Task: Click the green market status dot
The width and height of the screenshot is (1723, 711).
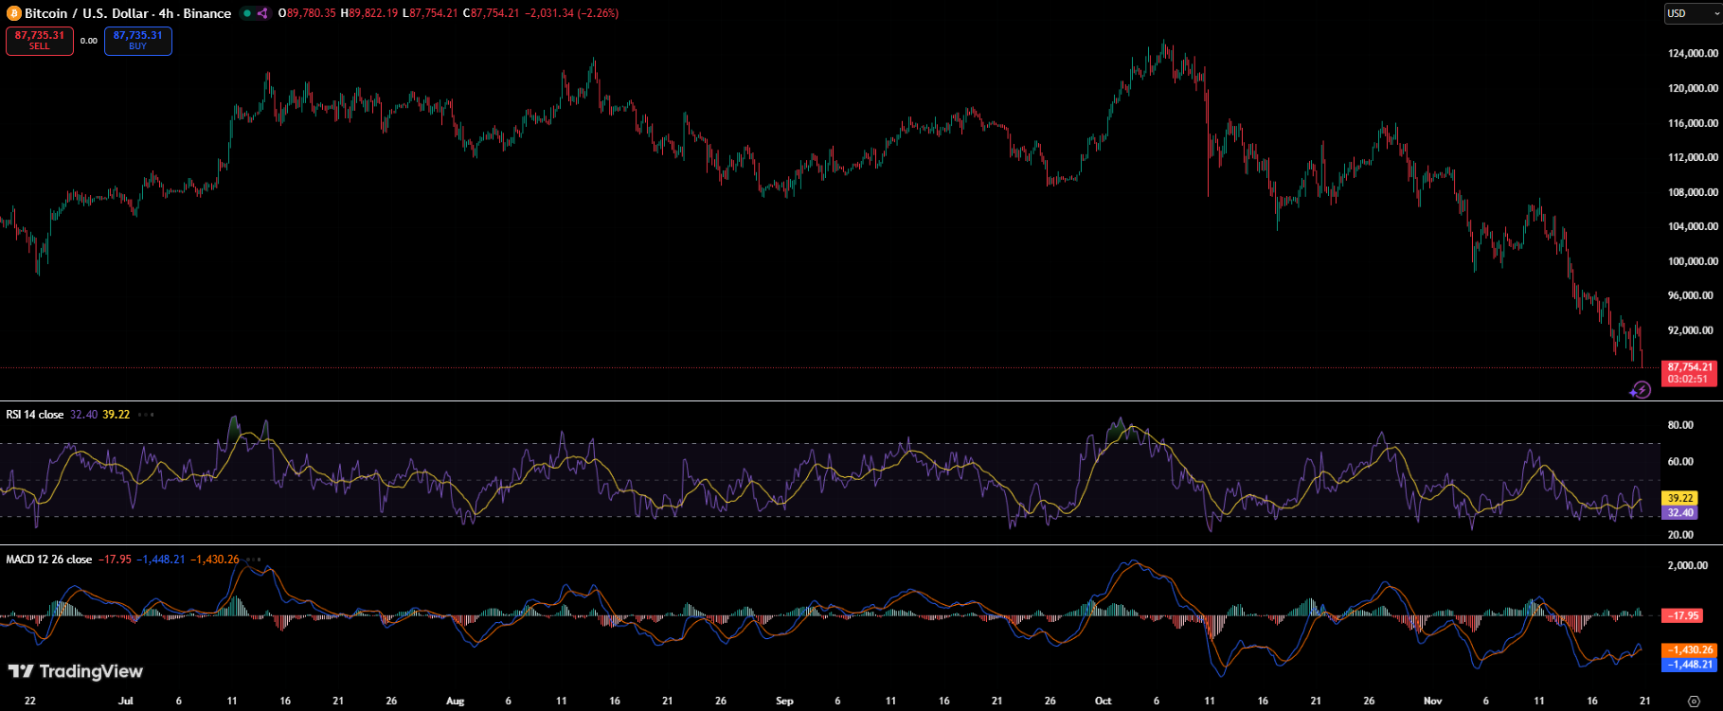Action: [247, 13]
